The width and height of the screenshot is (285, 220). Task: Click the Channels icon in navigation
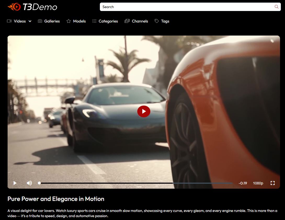click(x=127, y=21)
